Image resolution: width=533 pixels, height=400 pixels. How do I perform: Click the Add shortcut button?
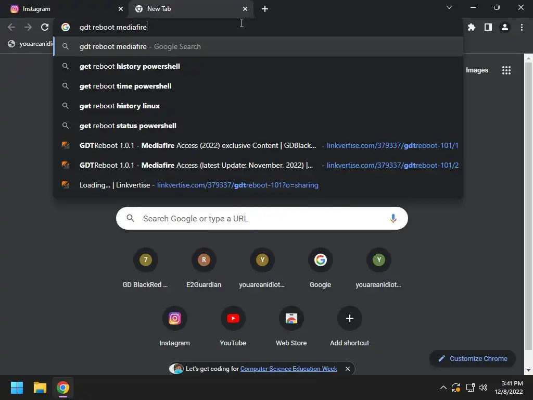pyautogui.click(x=349, y=327)
